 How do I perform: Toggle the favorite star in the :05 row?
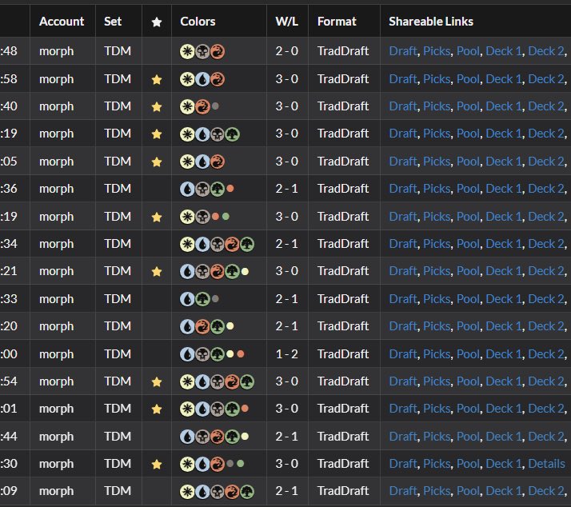157,162
